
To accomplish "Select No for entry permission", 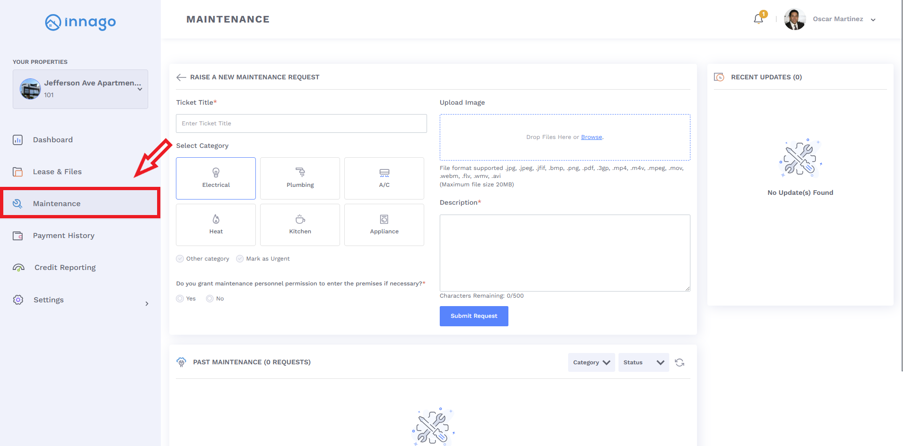I will click(210, 299).
